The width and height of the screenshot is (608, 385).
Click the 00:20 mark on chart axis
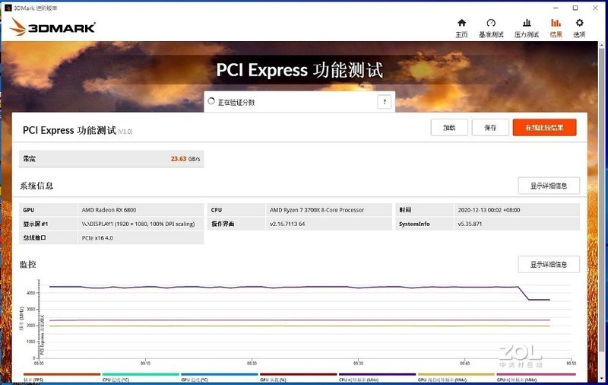(x=252, y=363)
